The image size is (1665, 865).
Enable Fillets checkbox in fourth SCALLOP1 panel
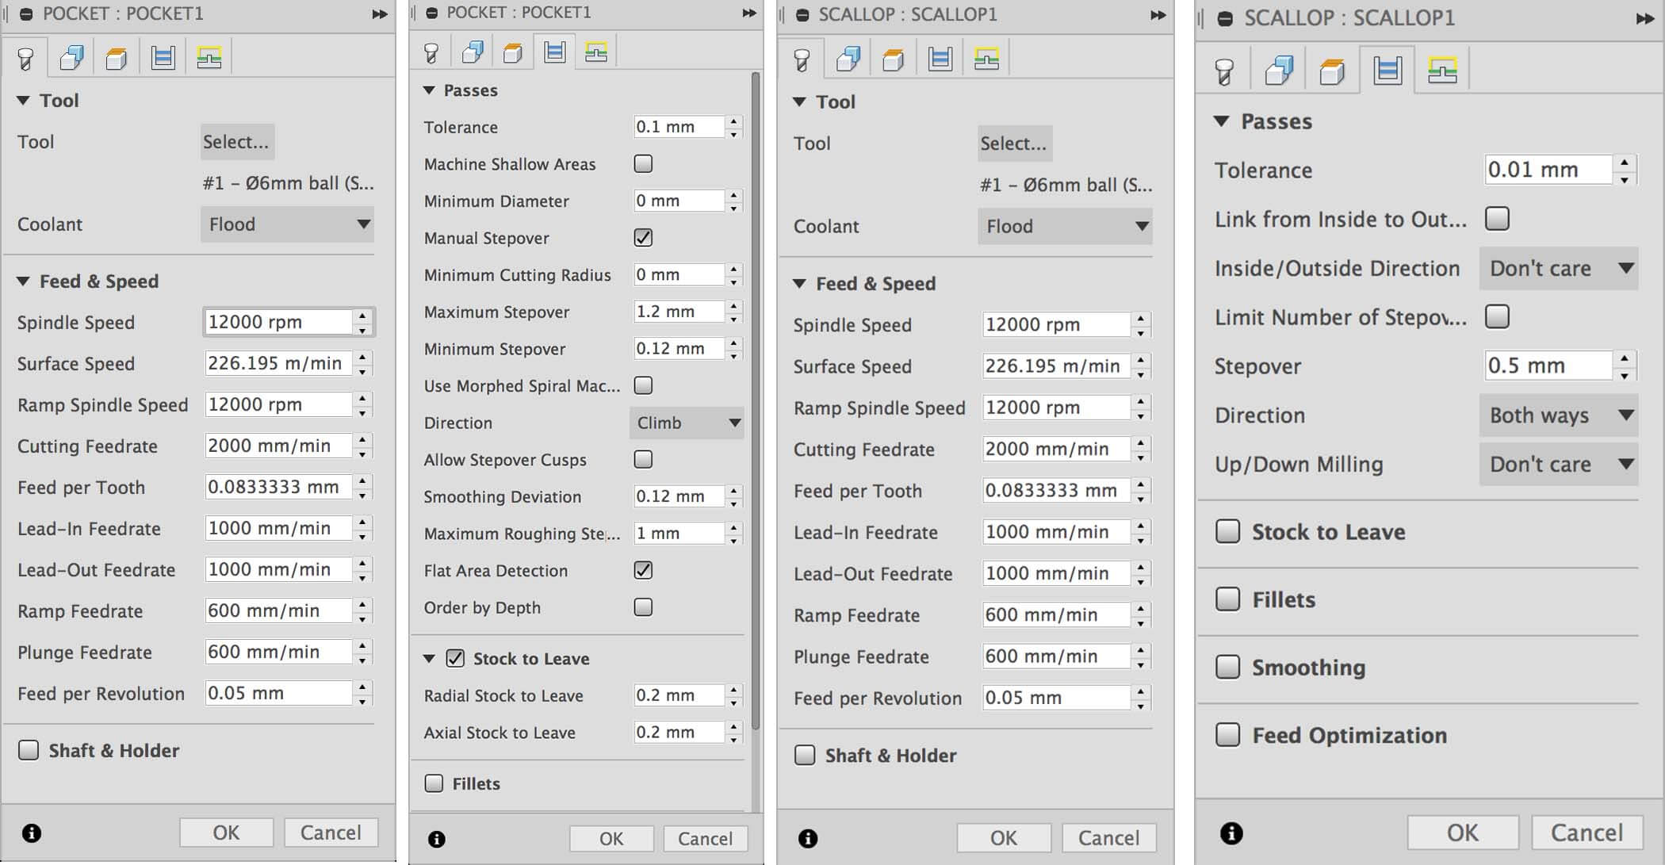tap(1228, 599)
